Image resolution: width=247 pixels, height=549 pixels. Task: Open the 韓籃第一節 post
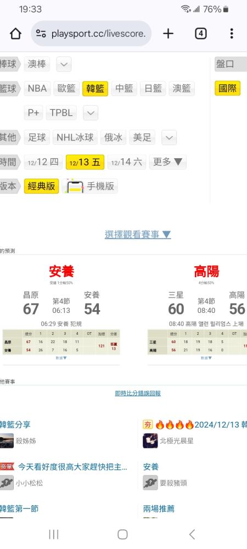(x=19, y=509)
